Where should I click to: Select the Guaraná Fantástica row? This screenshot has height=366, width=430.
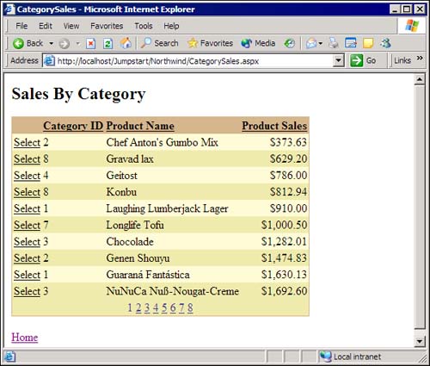(x=27, y=275)
